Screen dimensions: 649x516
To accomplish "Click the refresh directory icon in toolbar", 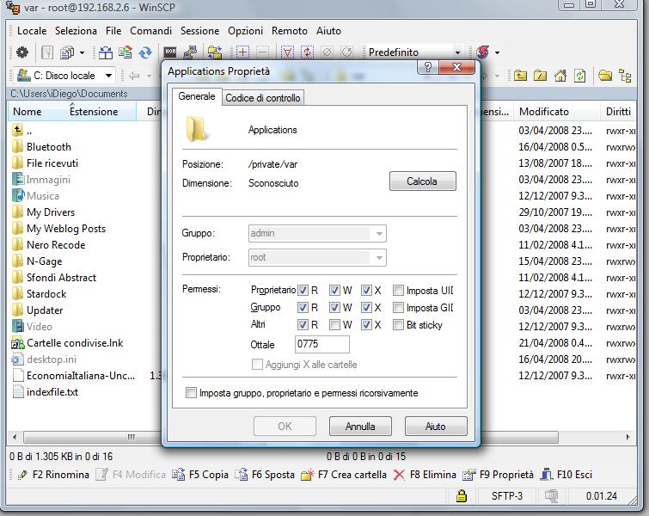I will pyautogui.click(x=145, y=52).
